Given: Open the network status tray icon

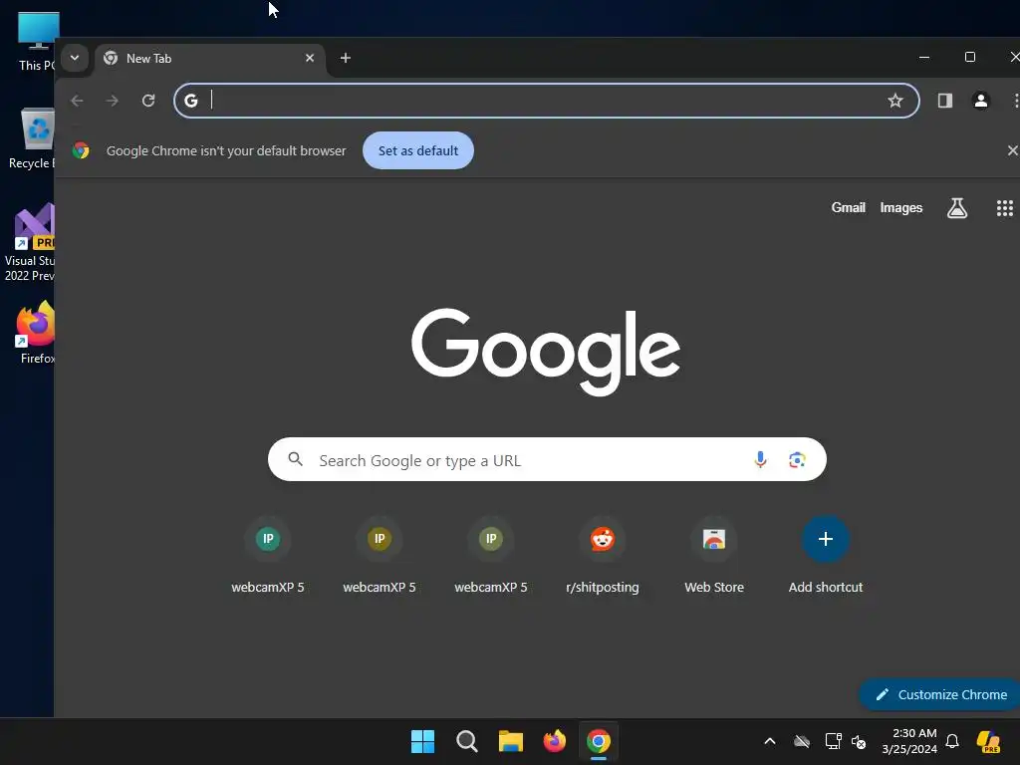Looking at the screenshot, I should (833, 741).
